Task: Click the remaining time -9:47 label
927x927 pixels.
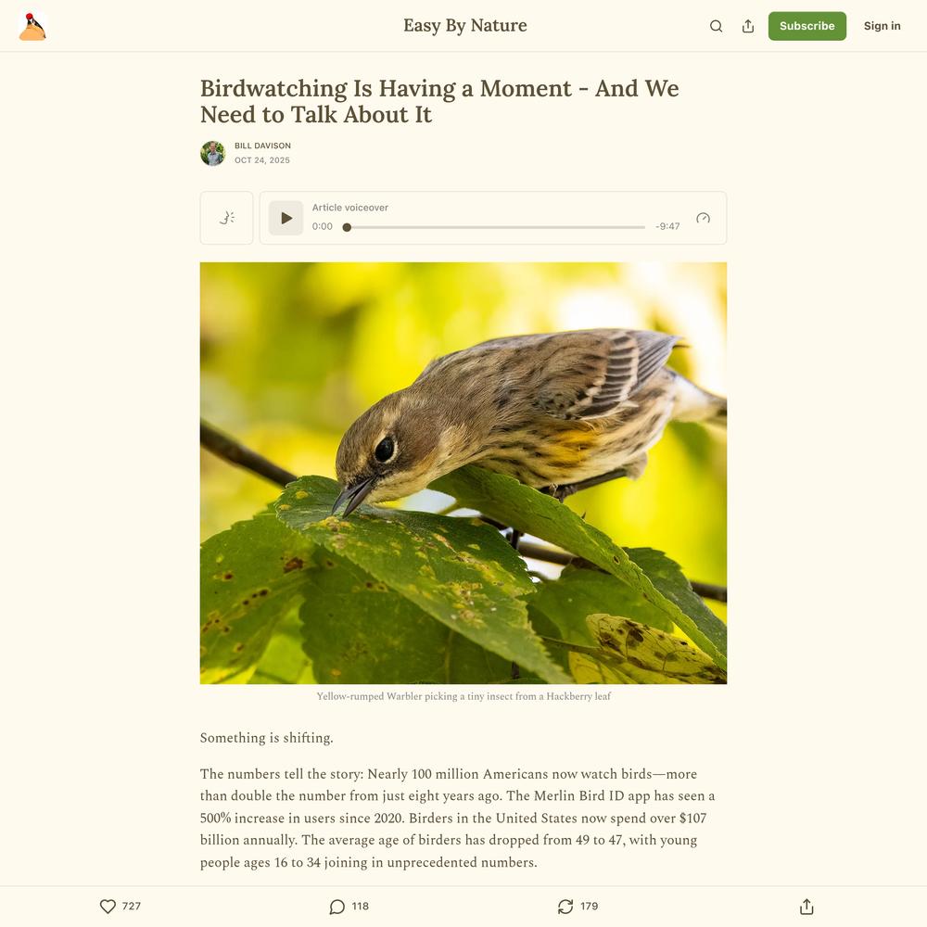Action: [x=667, y=226]
